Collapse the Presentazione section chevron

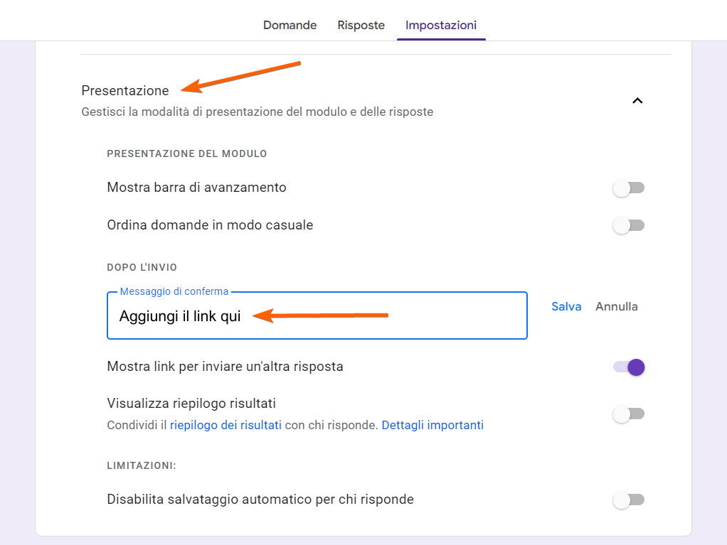click(637, 101)
